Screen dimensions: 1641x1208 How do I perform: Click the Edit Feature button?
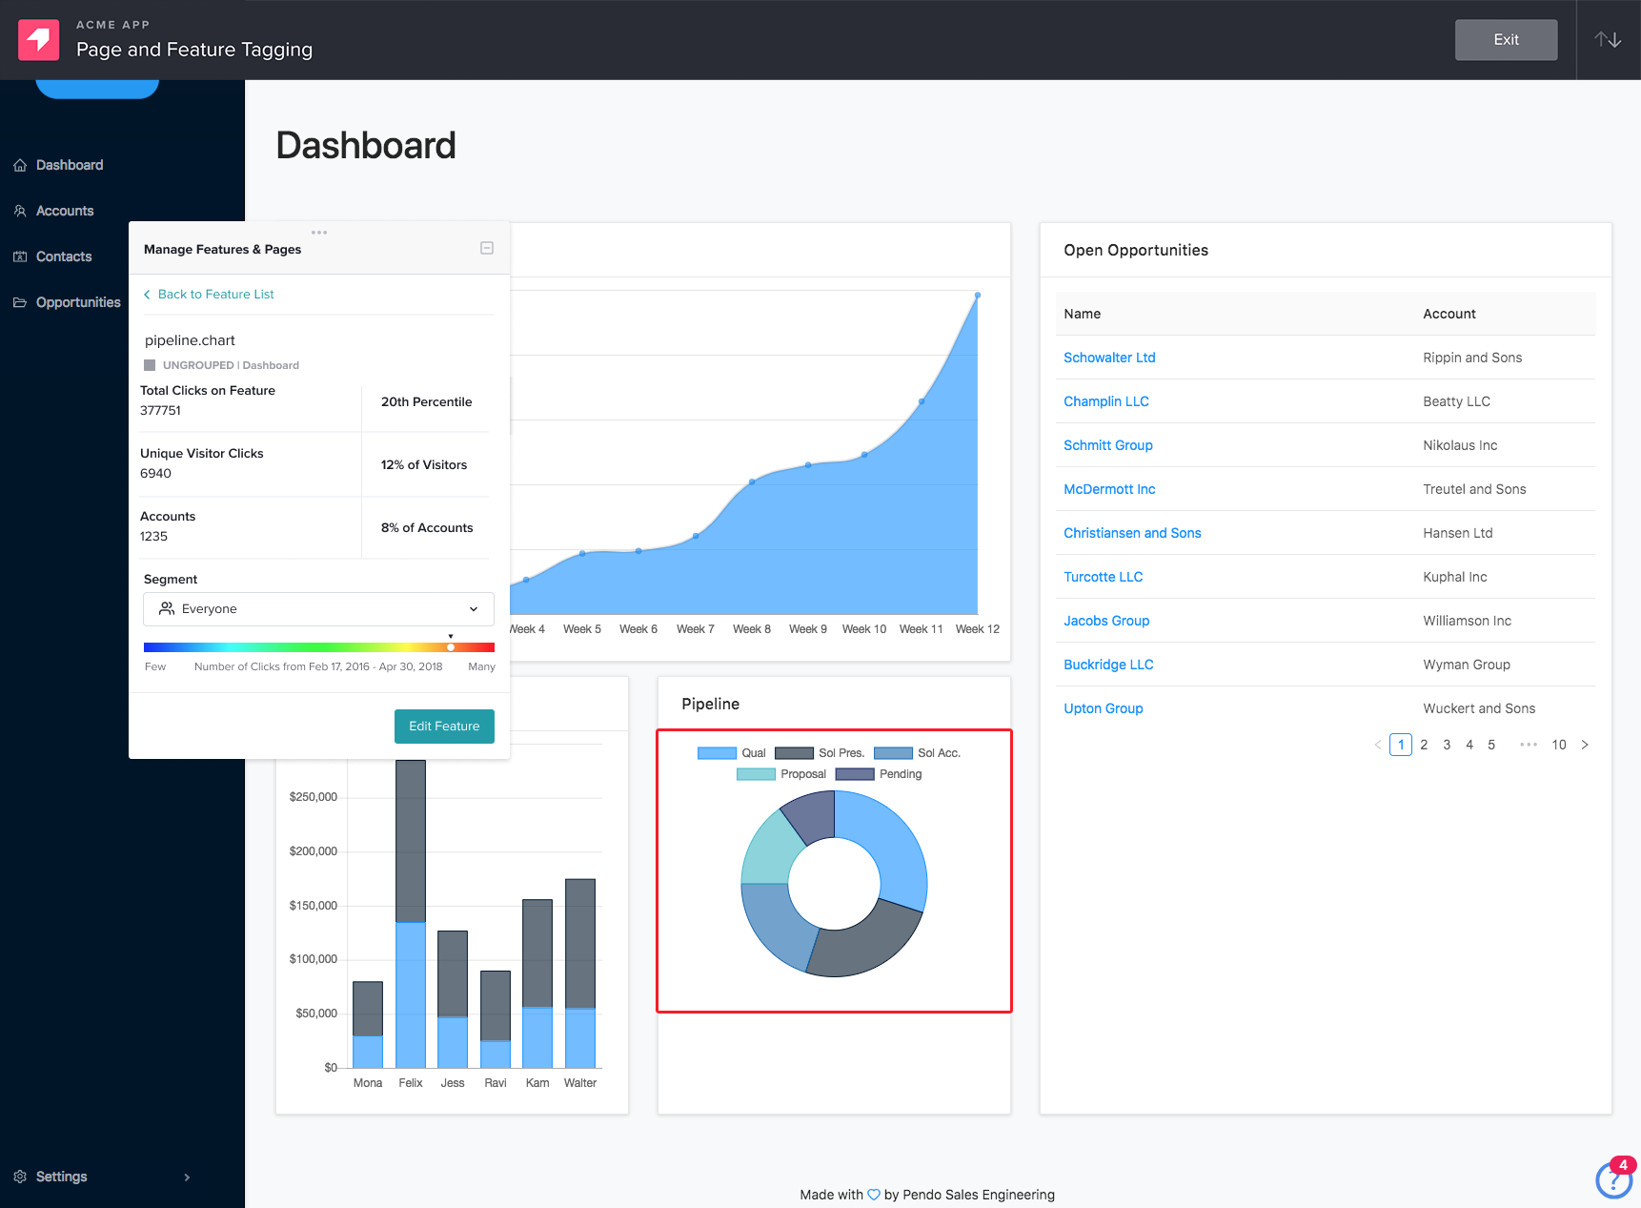coord(443,726)
